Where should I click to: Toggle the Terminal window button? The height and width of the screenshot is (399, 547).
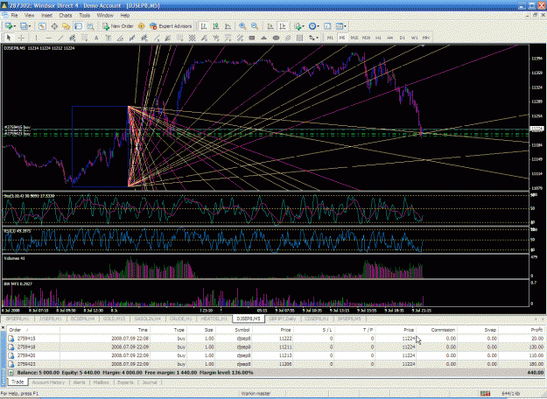pos(78,26)
